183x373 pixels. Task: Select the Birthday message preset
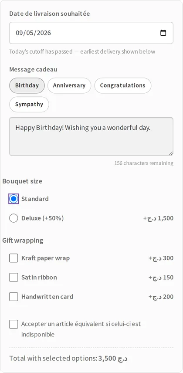(x=27, y=85)
